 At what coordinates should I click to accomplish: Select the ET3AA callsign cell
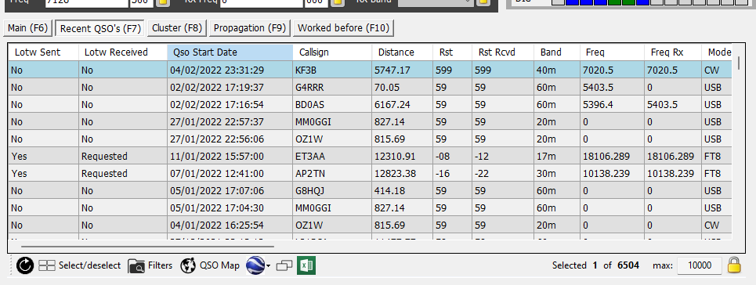(332, 157)
